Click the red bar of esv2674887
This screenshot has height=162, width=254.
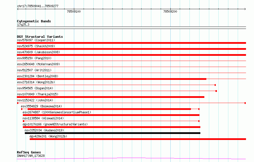tap(111, 115)
